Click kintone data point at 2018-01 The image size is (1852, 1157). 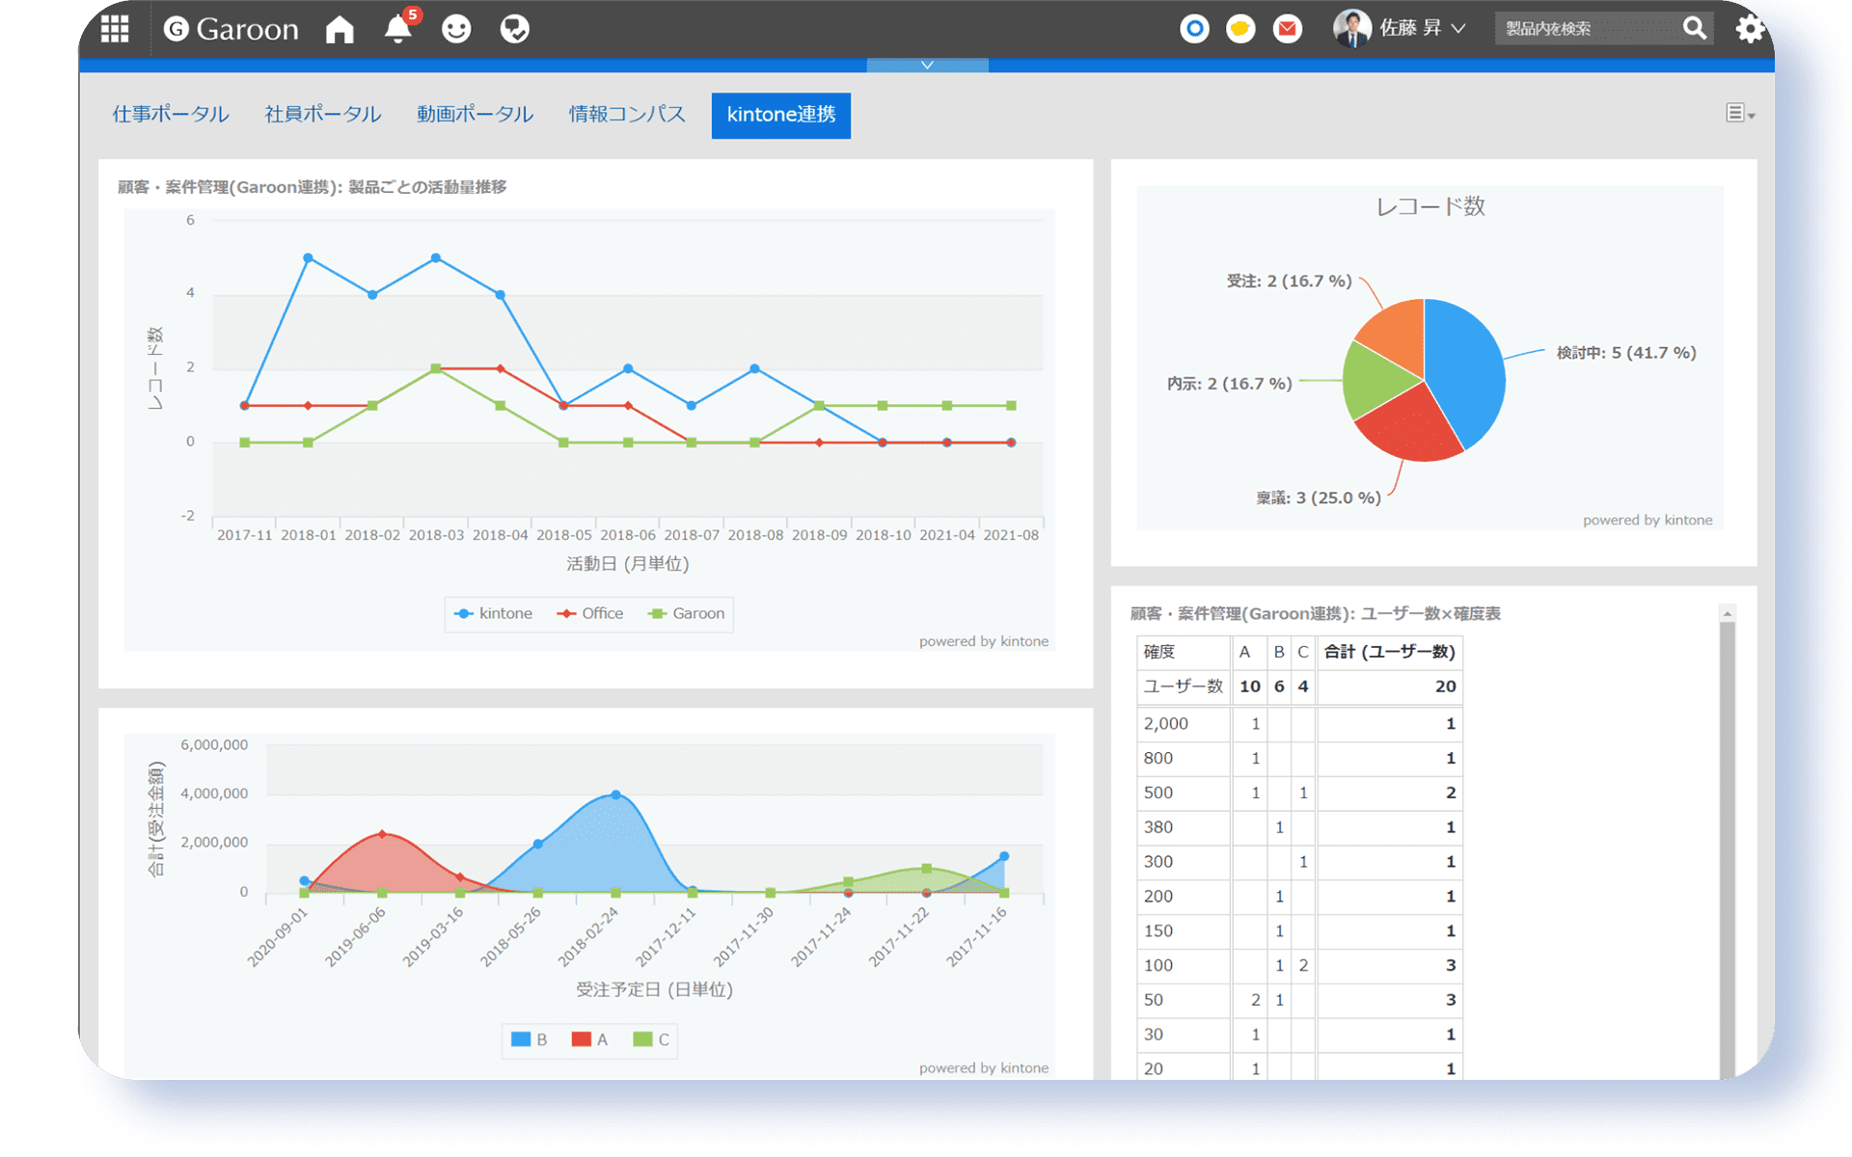(308, 258)
